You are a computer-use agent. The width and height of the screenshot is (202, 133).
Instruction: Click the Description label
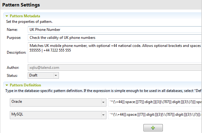point(16,52)
